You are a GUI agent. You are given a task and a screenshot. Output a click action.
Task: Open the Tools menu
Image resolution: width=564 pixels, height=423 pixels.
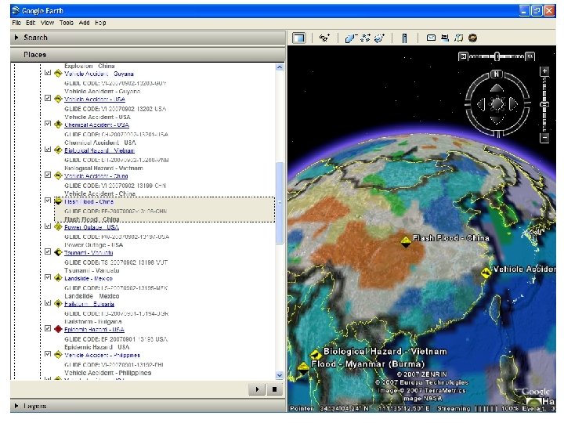pyautogui.click(x=66, y=23)
